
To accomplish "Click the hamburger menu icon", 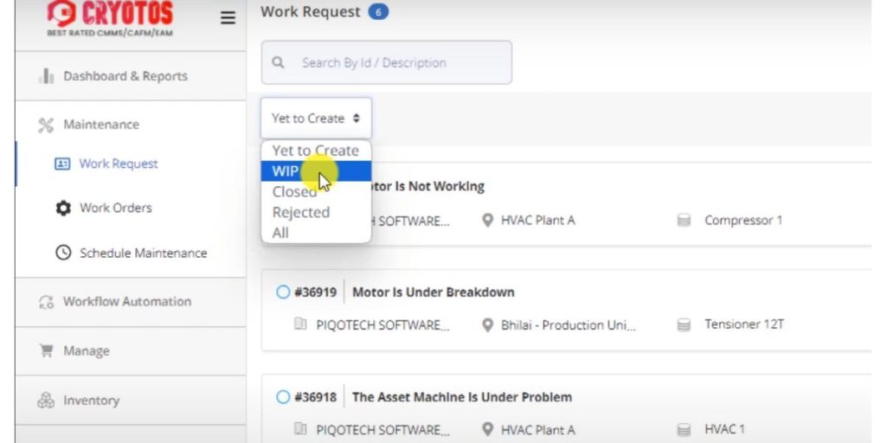I will coord(228,18).
